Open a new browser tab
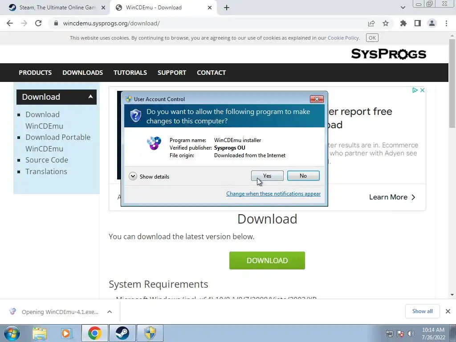 (x=227, y=8)
